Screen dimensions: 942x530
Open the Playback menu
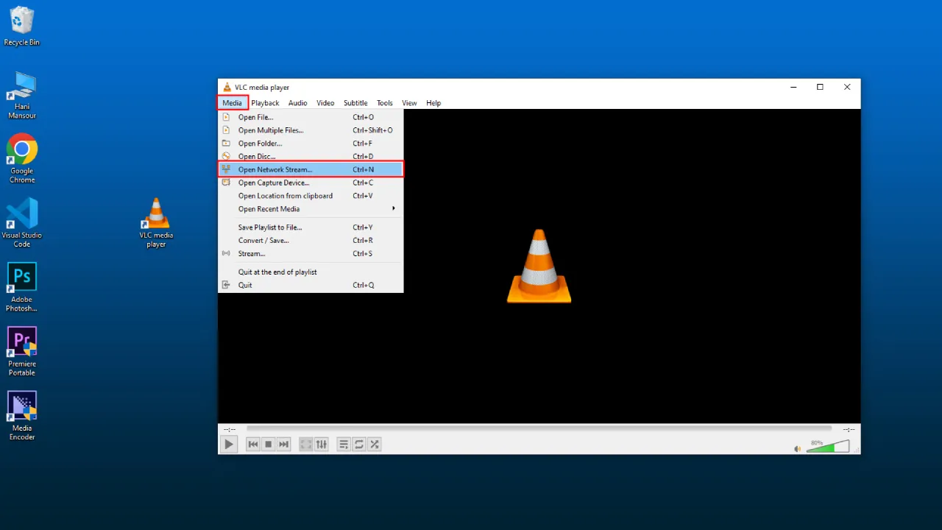(x=265, y=103)
